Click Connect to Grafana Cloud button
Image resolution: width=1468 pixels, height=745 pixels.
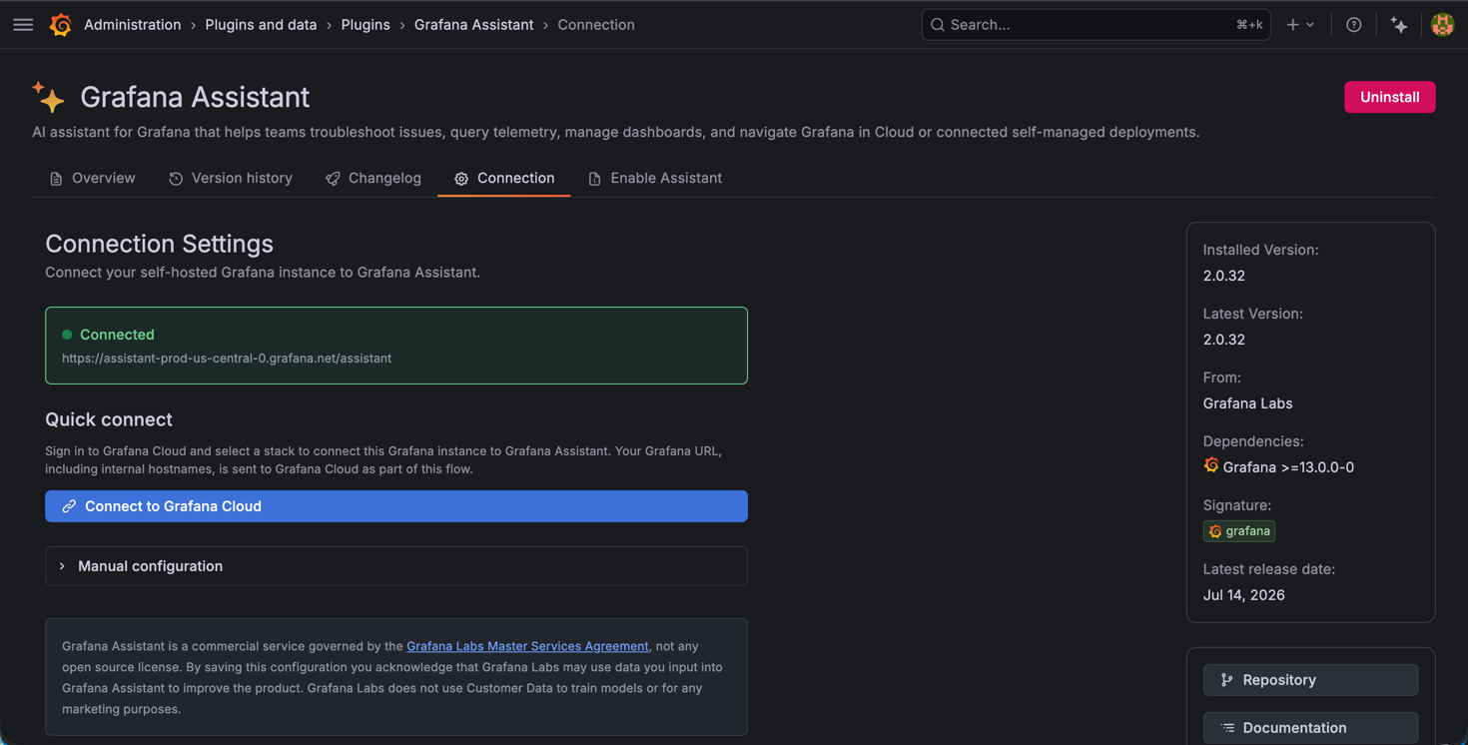[396, 506]
